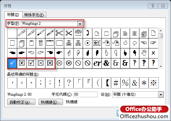This screenshot has height=121, width=171.
Task: Select recently used exclamation mark symbol
Action: [59, 83]
